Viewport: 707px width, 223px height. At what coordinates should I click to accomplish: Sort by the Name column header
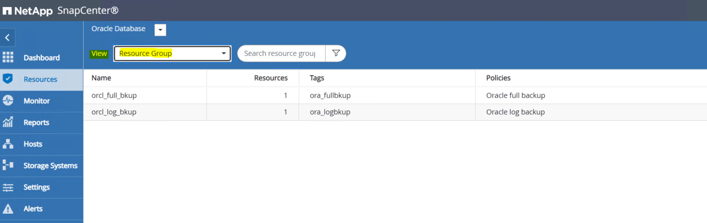pos(101,78)
